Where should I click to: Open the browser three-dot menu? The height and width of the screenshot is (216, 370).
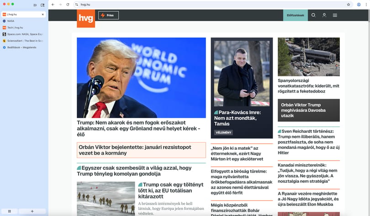click(366, 5)
